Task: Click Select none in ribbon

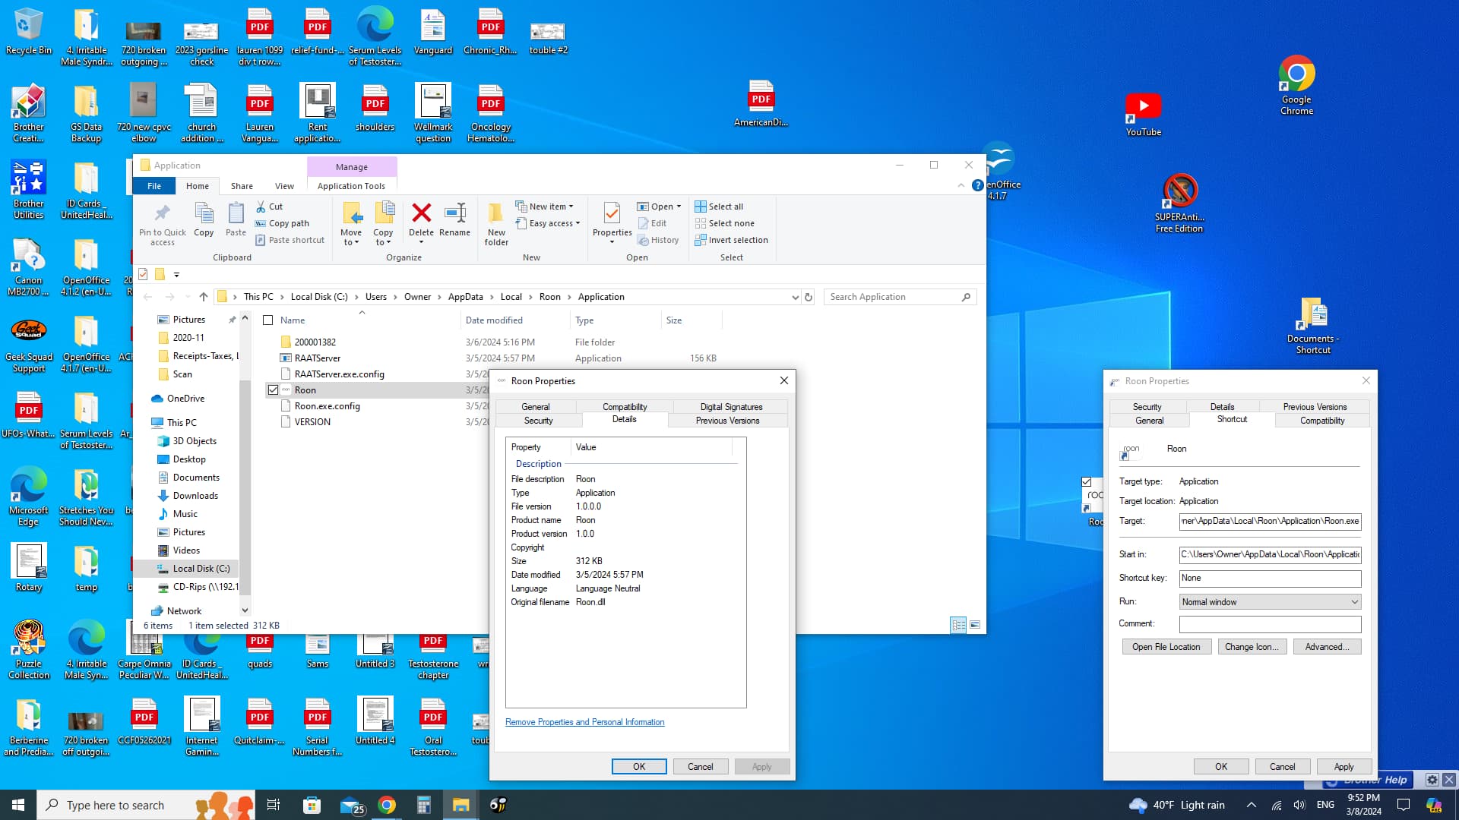Action: (x=724, y=223)
